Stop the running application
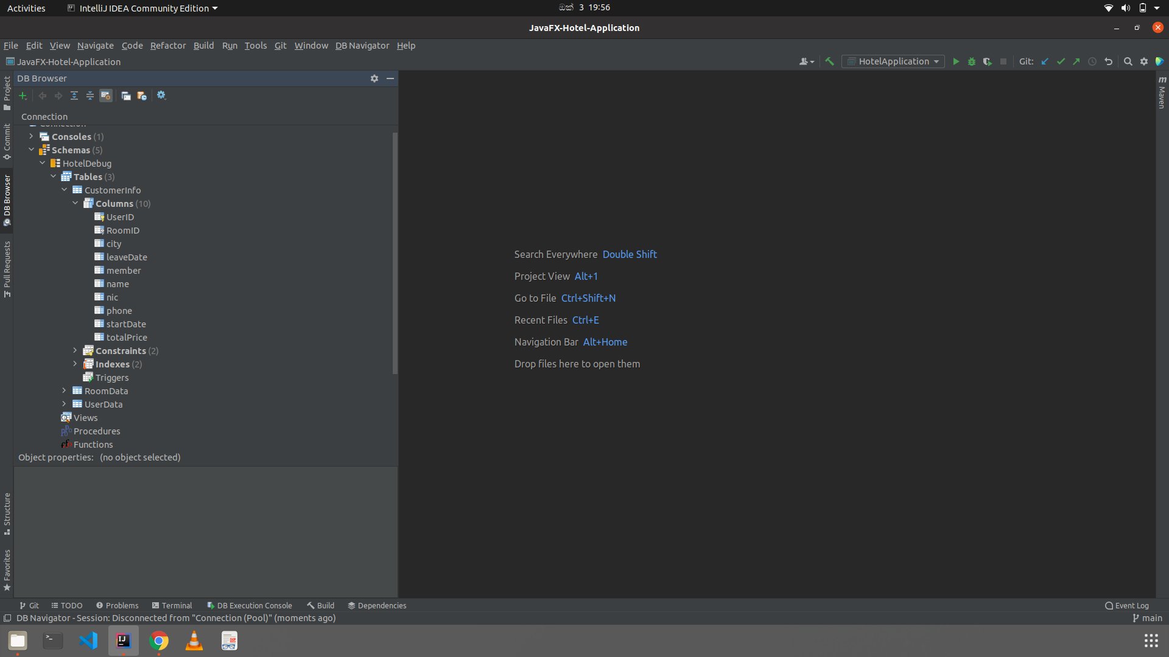 click(x=1003, y=61)
